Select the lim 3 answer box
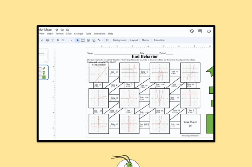This screenshot has height=167, width=252. [x=113, y=111]
